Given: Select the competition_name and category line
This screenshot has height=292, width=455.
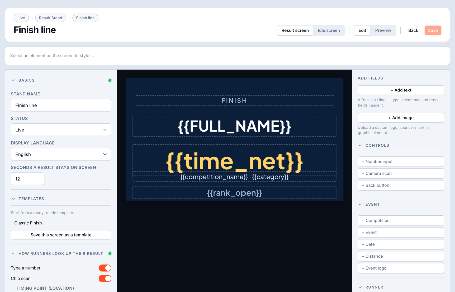Looking at the screenshot, I should click(x=234, y=177).
